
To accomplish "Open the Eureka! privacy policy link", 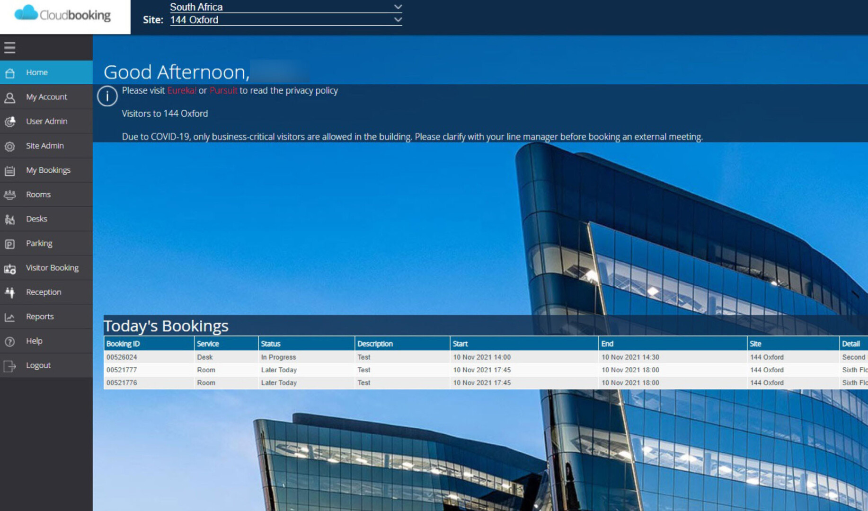I will tap(181, 90).
